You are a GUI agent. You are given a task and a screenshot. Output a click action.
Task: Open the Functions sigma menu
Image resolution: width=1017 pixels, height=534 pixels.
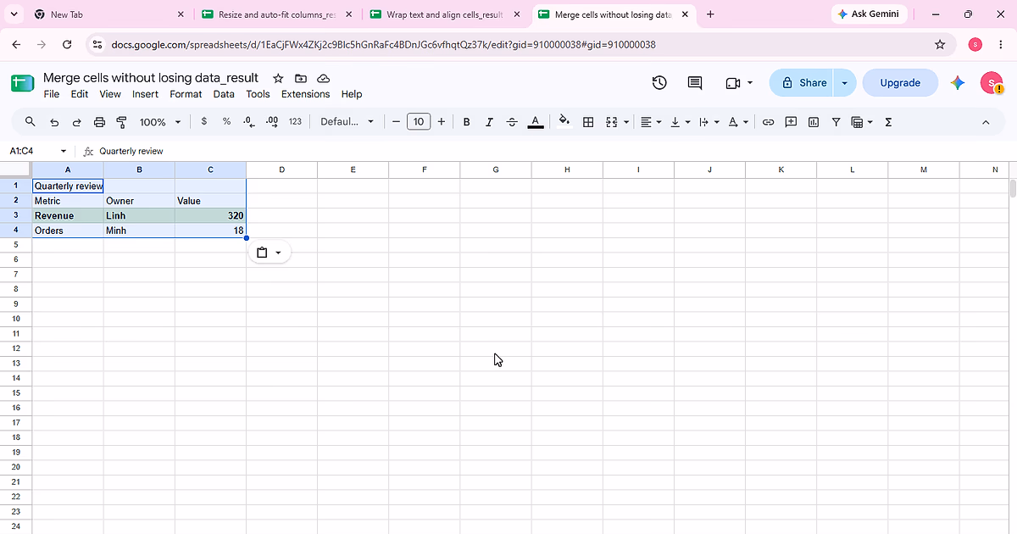(x=888, y=122)
